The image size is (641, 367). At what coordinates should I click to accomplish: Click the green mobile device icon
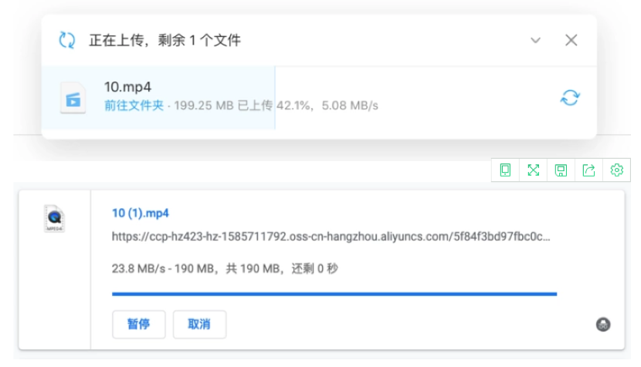[505, 170]
